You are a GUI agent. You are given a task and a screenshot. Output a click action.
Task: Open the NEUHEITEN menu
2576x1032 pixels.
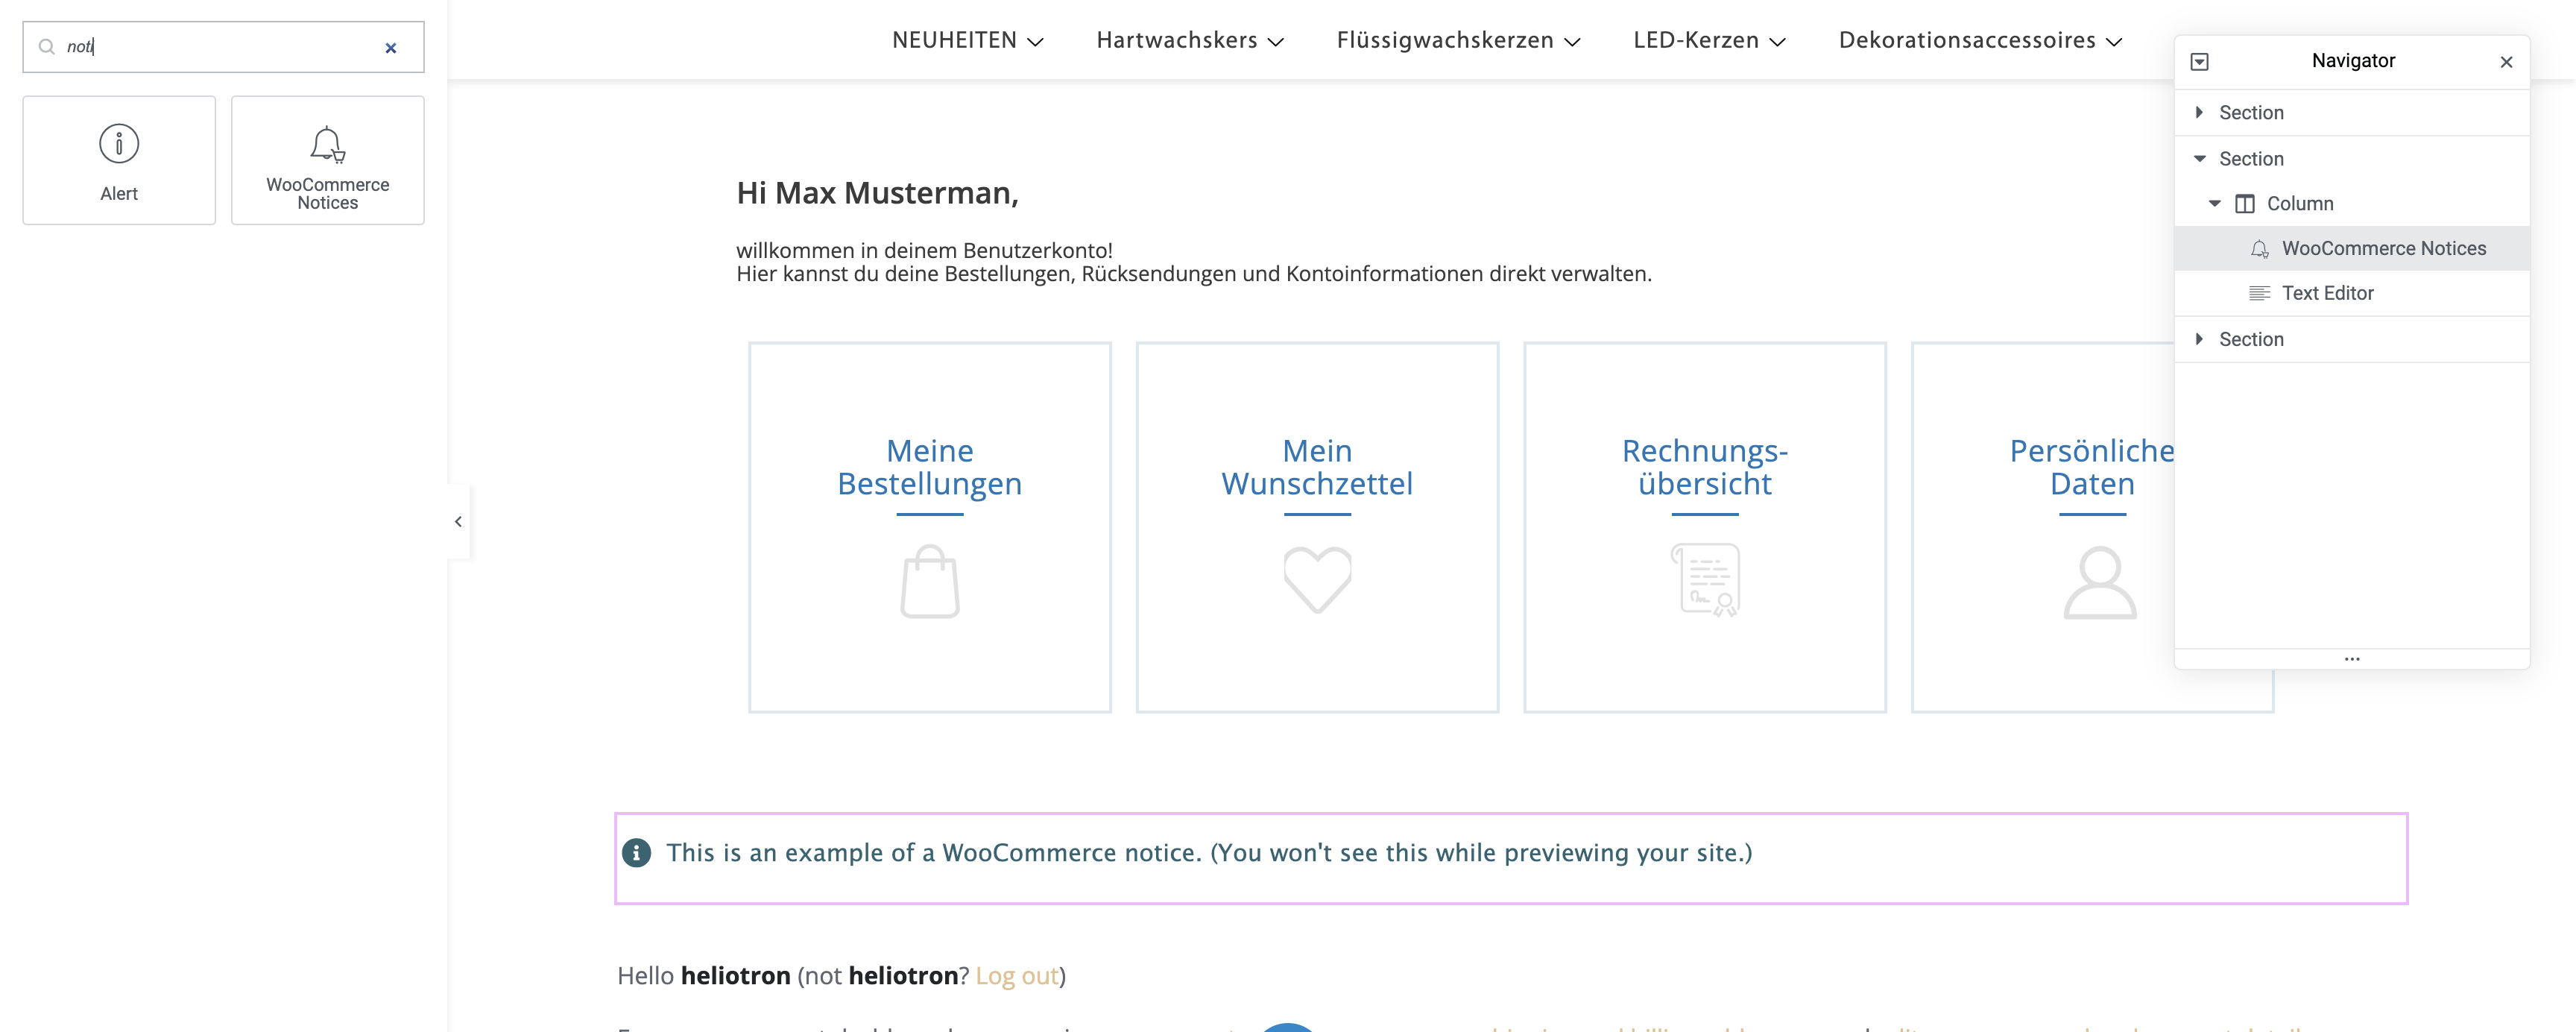967,41
